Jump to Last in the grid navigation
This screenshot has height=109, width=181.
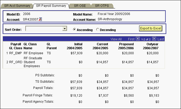161,39
